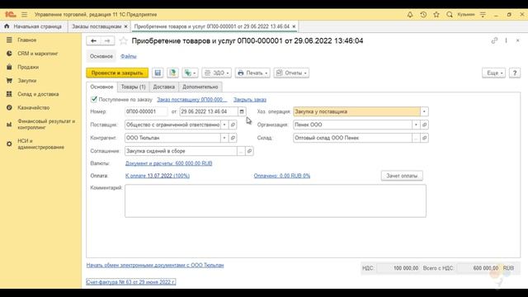This screenshot has height=297, width=528.
Task: Switch to Товары (1) tab
Action: pyautogui.click(x=134, y=87)
